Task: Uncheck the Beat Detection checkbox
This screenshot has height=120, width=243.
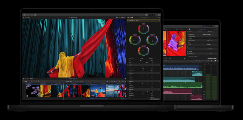Action: [x=188, y=47]
